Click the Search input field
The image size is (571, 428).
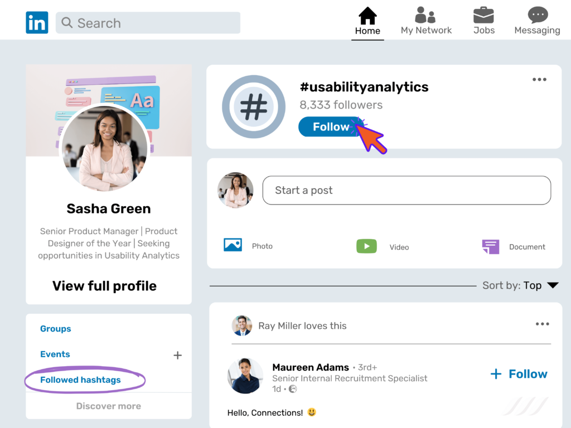148,23
